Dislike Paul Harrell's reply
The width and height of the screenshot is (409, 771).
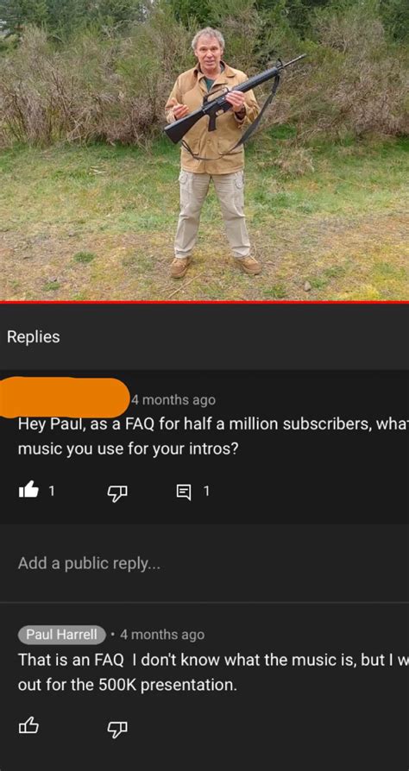(117, 727)
